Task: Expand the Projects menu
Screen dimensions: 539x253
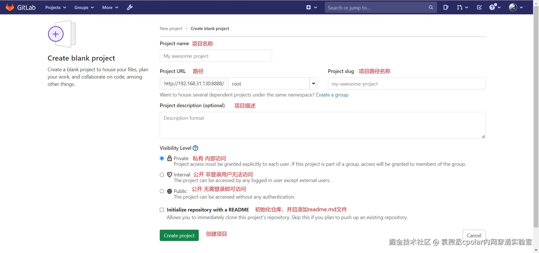Action: tap(56, 8)
